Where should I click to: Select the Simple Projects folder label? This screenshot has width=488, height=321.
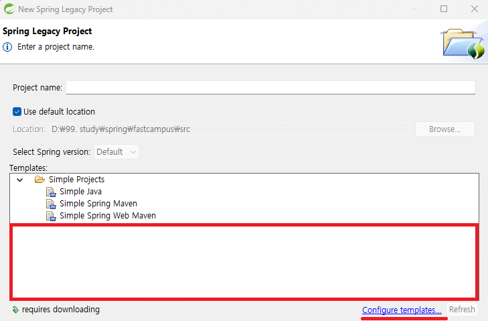point(76,180)
